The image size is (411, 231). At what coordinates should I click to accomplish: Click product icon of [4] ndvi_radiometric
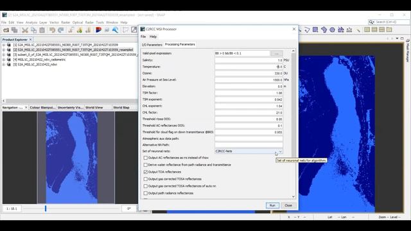(8, 60)
